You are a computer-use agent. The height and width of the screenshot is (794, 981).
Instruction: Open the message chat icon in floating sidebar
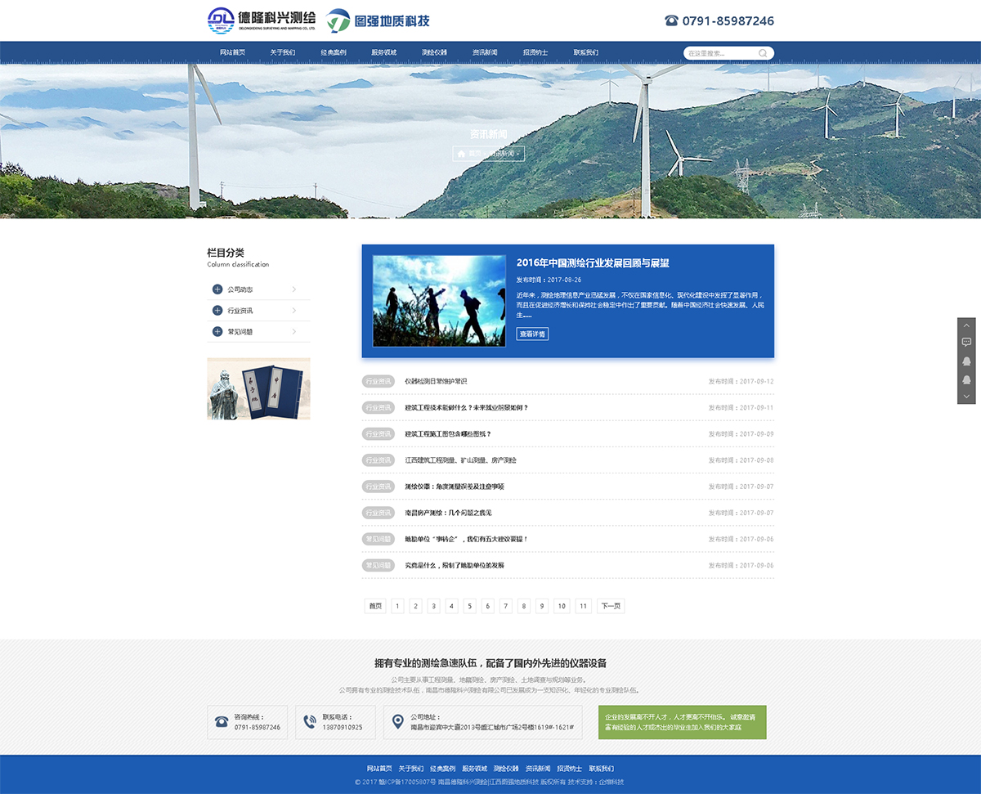click(966, 342)
